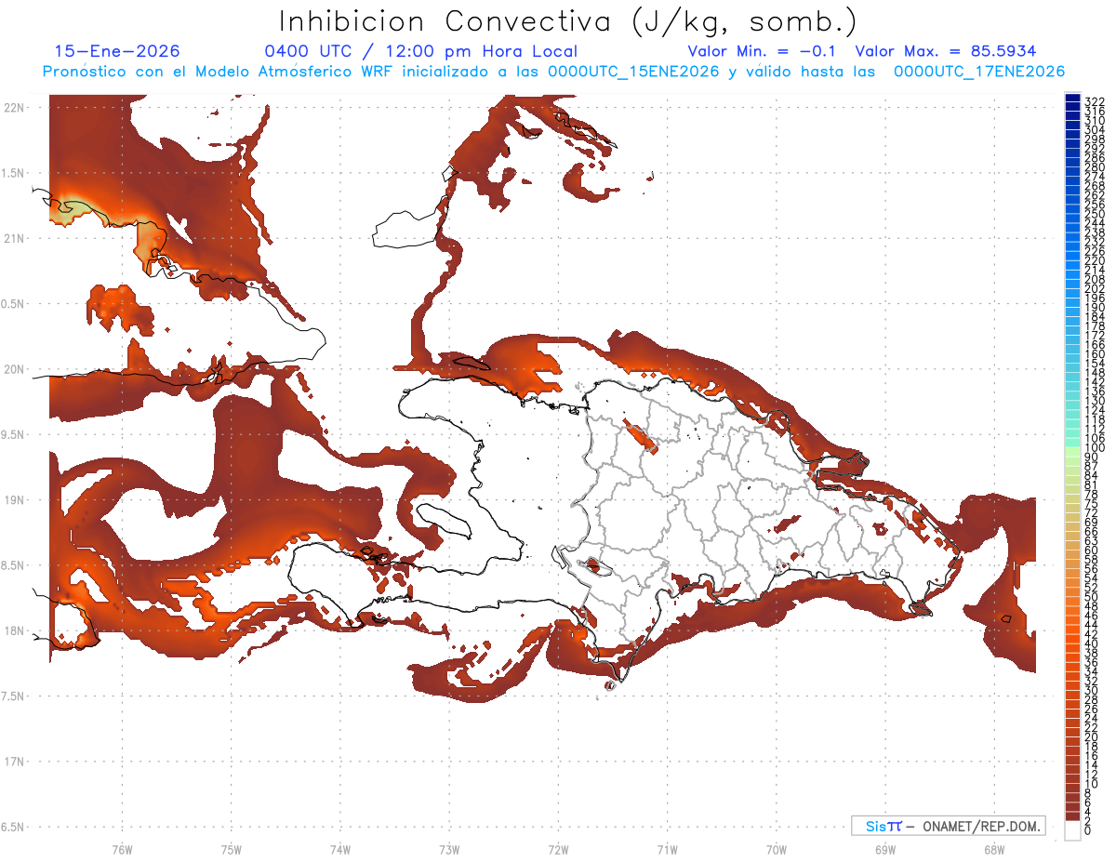This screenshot has width=1116, height=862.
Task: Click the title 'Inhibicion Convectiva (J/kg, somb.)'
Action: coord(568,21)
